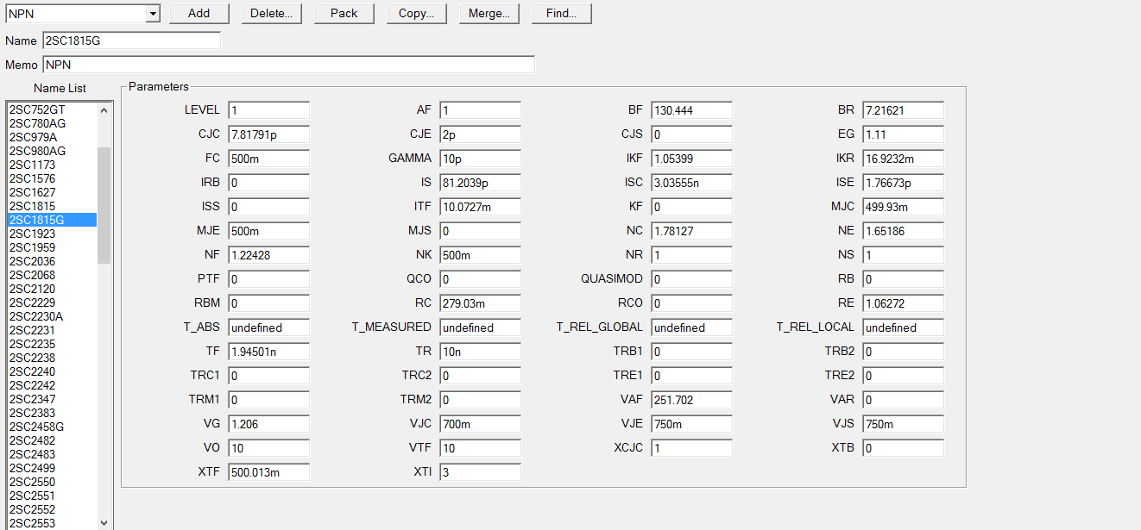
Task: Edit the BF value 130.444
Action: (691, 110)
